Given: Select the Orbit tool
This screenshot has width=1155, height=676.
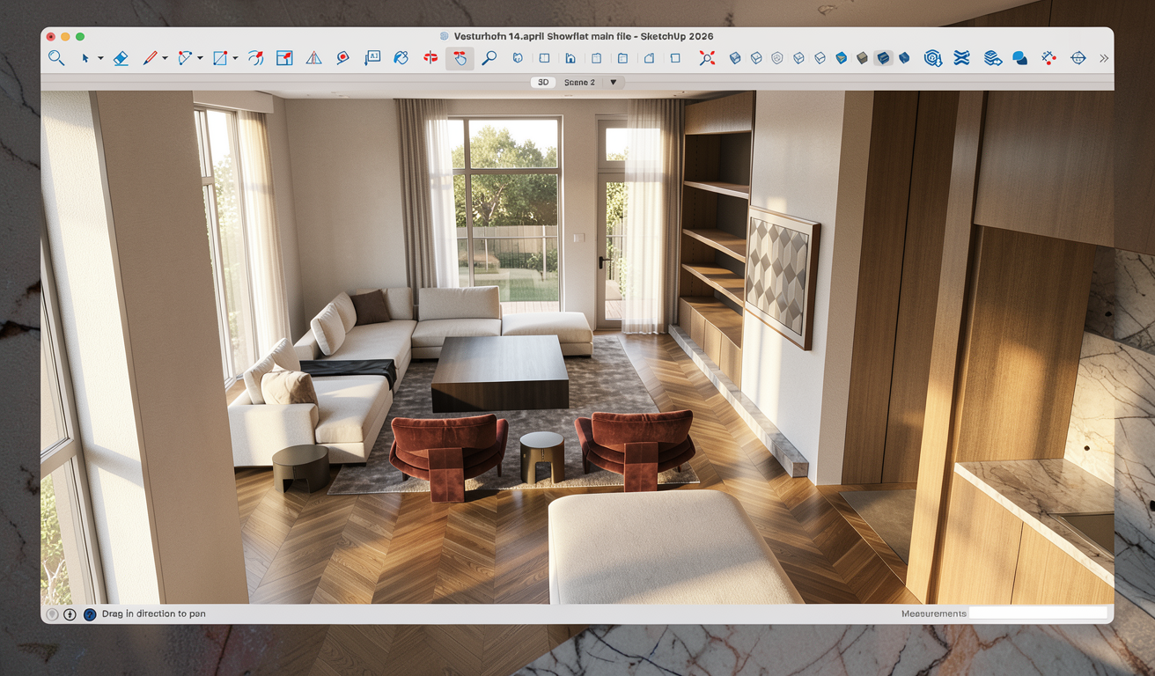Looking at the screenshot, I should point(430,58).
